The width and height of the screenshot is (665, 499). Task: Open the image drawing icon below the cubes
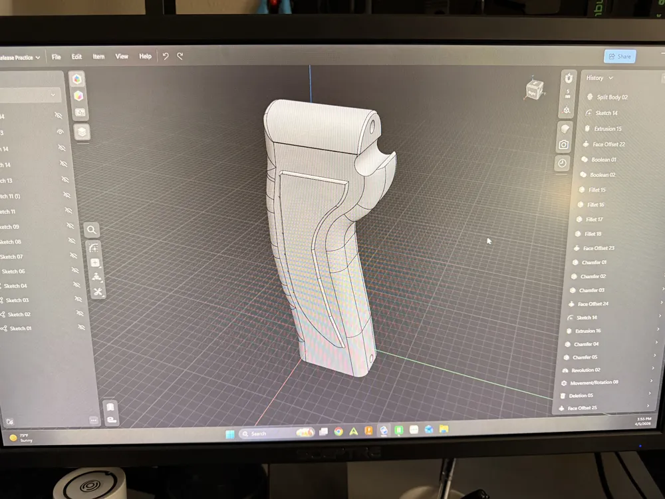79,112
